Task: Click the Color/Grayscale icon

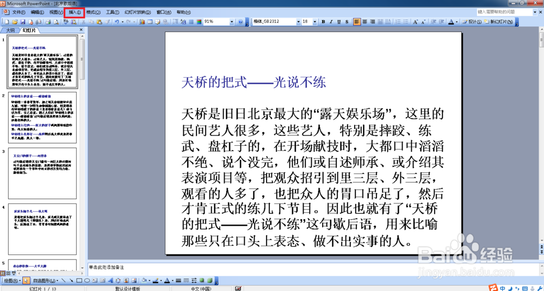Action: (199, 22)
